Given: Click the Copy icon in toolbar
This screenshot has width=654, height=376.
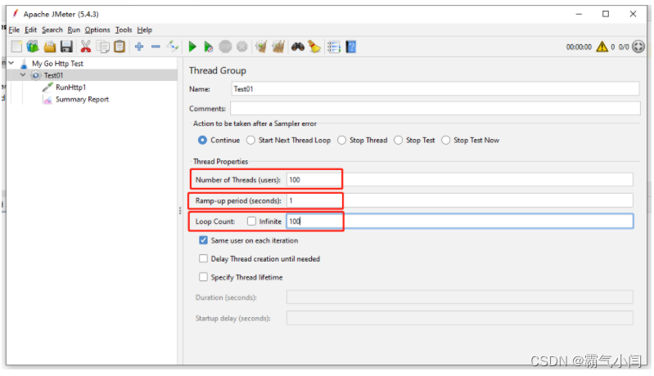Looking at the screenshot, I should pos(102,47).
